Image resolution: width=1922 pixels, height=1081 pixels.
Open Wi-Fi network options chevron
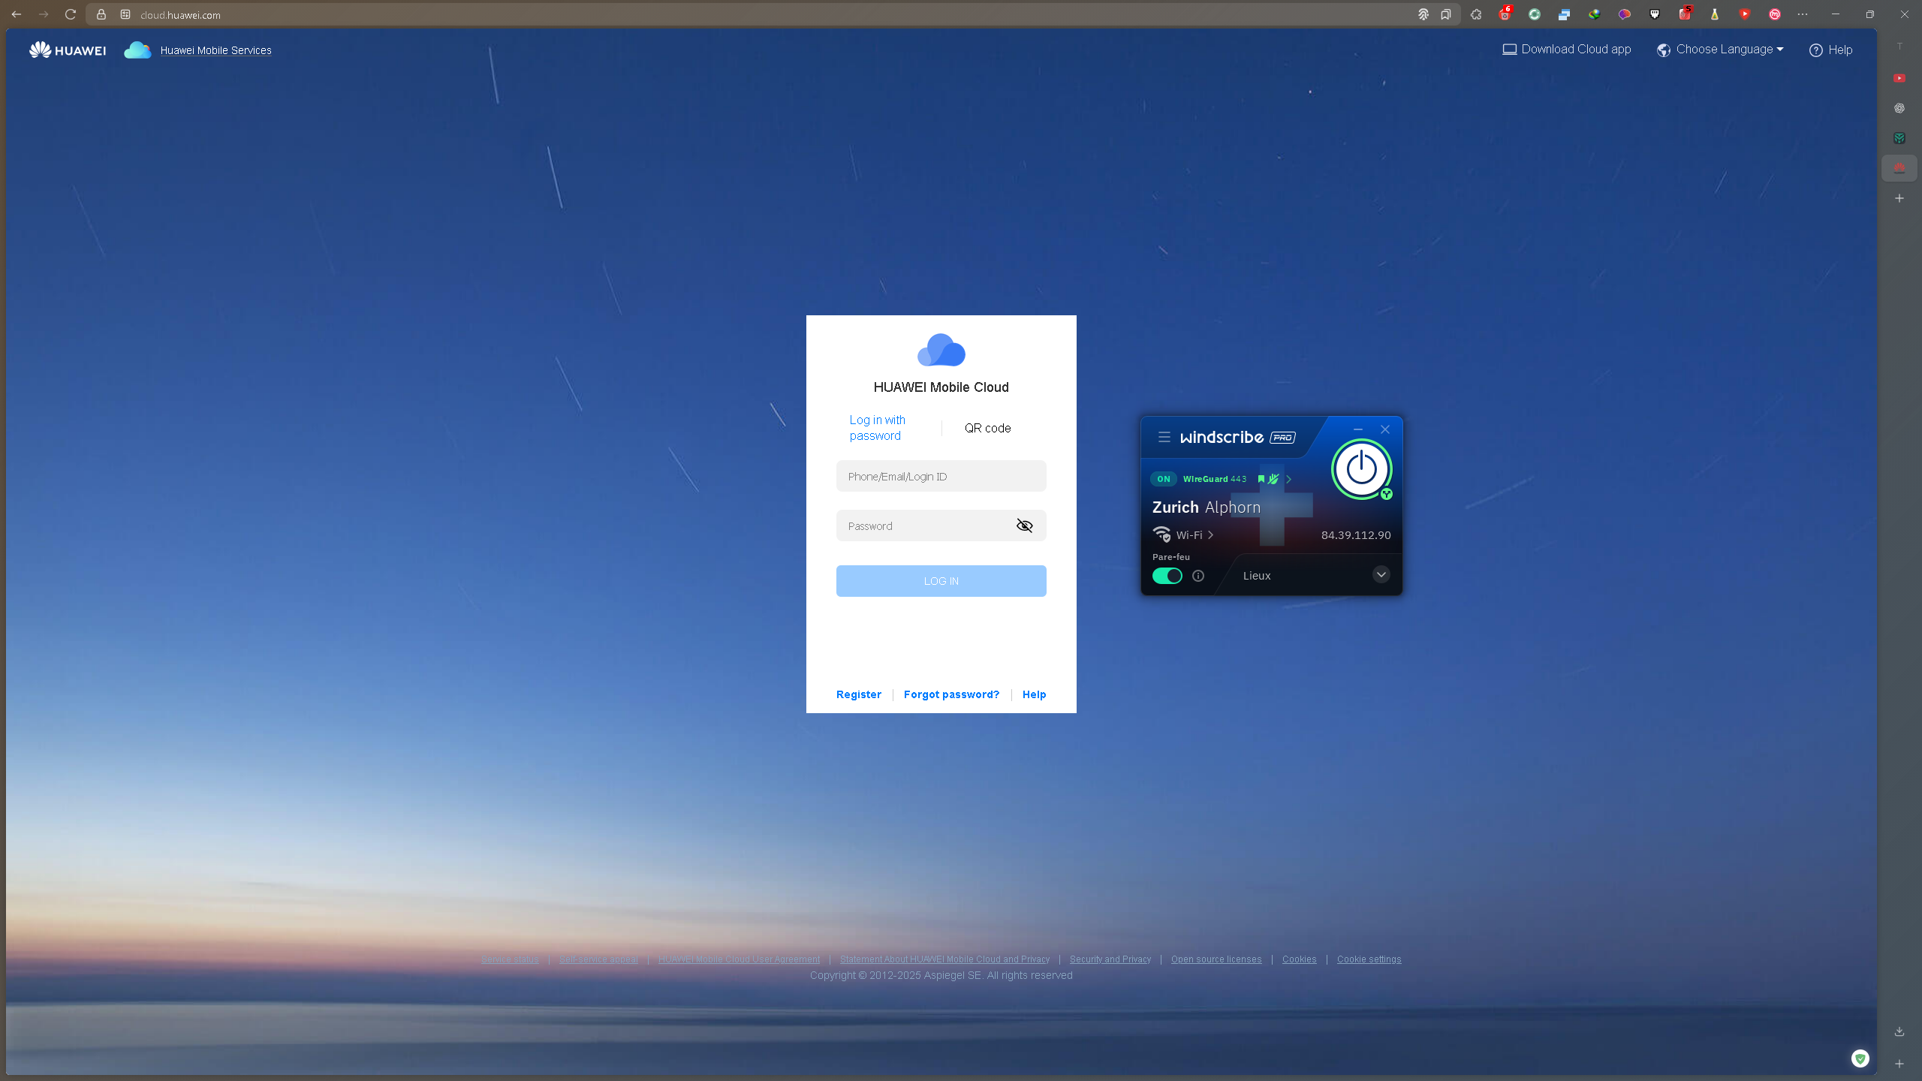click(1210, 535)
